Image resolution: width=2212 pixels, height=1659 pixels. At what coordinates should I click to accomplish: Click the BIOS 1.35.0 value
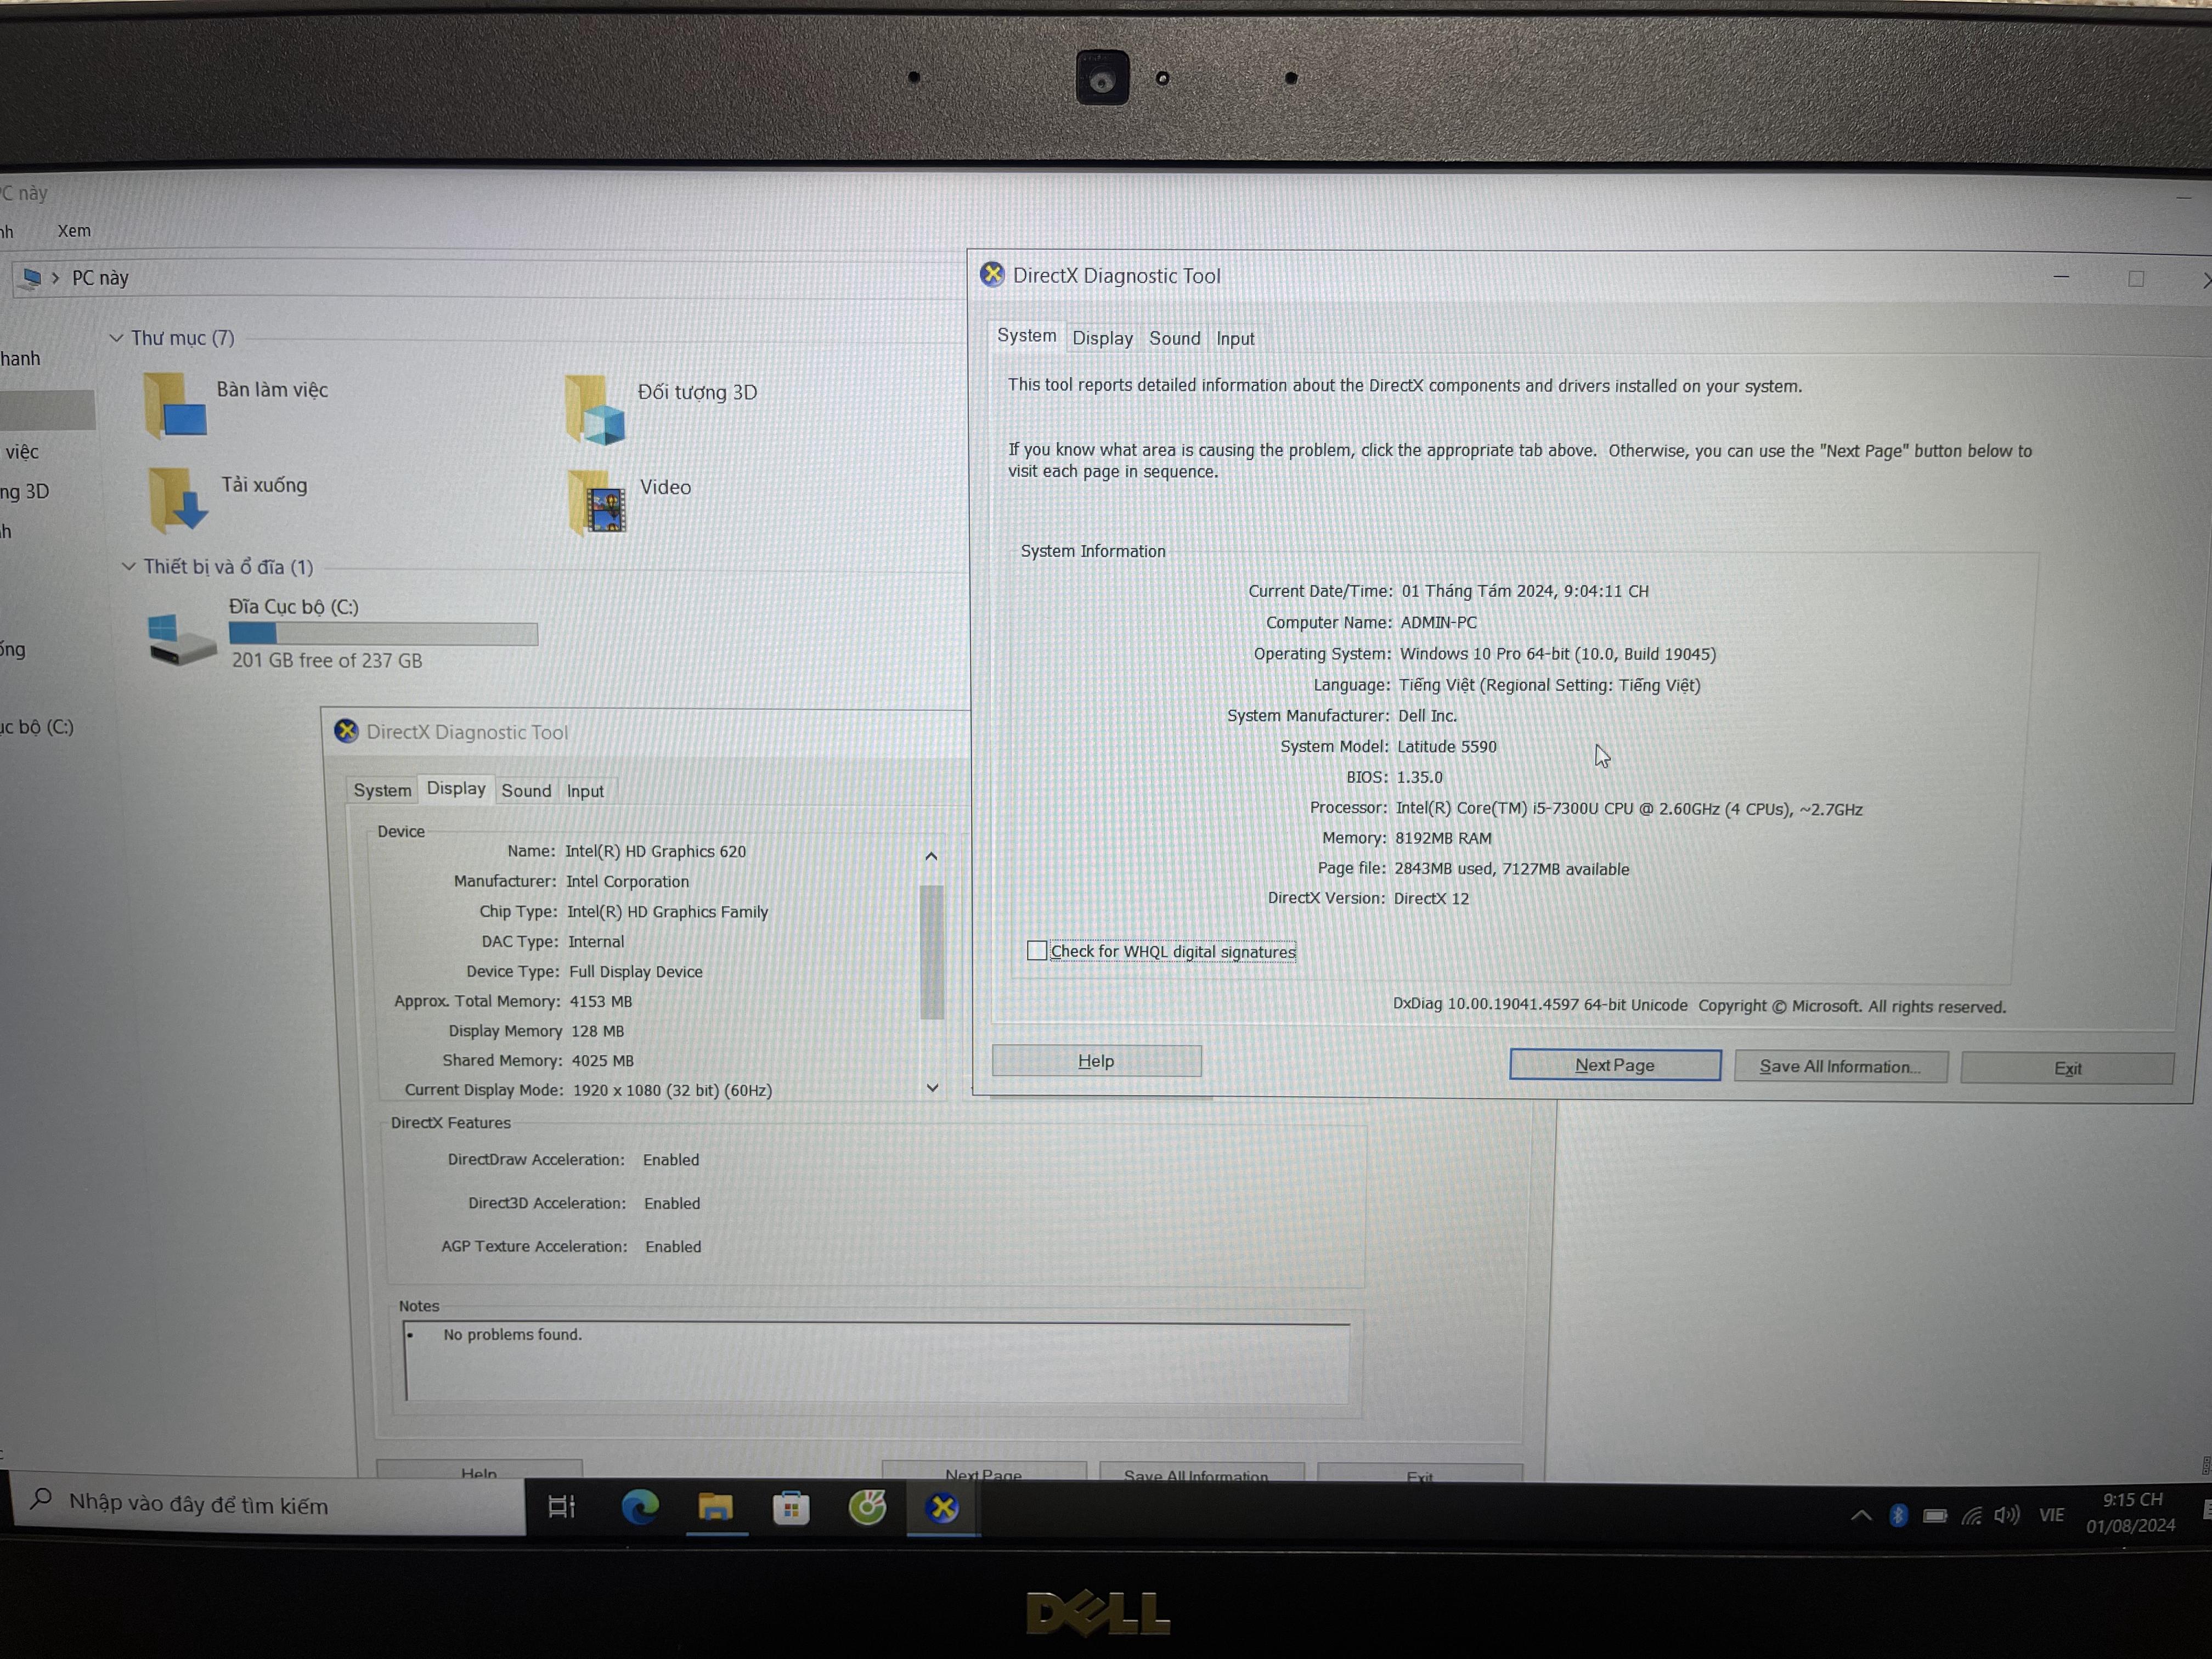click(x=1419, y=777)
